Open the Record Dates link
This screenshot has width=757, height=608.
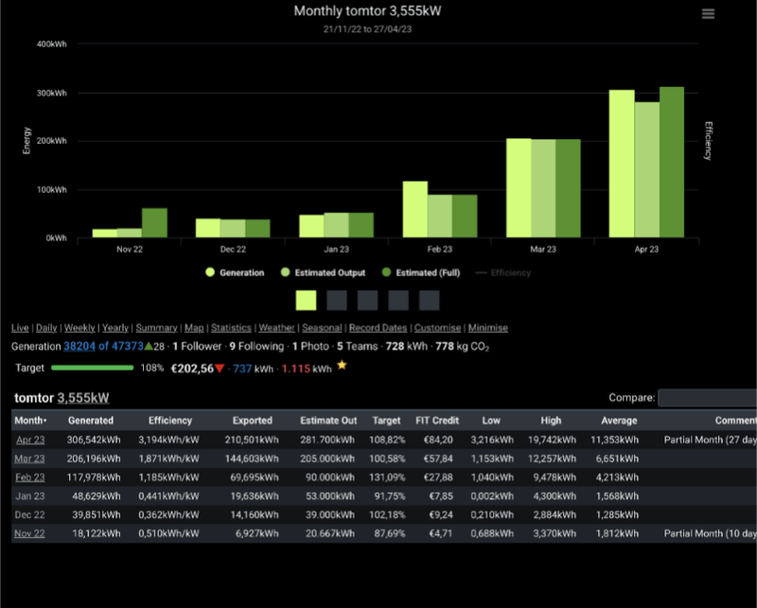tap(378, 328)
